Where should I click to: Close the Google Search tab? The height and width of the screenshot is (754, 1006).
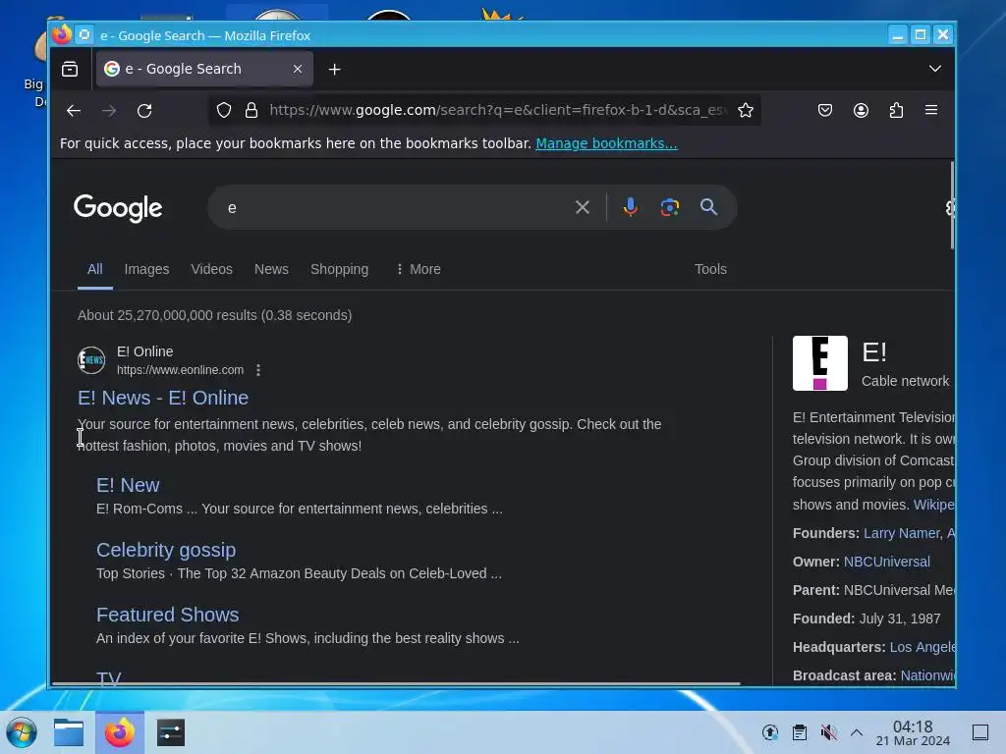pos(298,69)
